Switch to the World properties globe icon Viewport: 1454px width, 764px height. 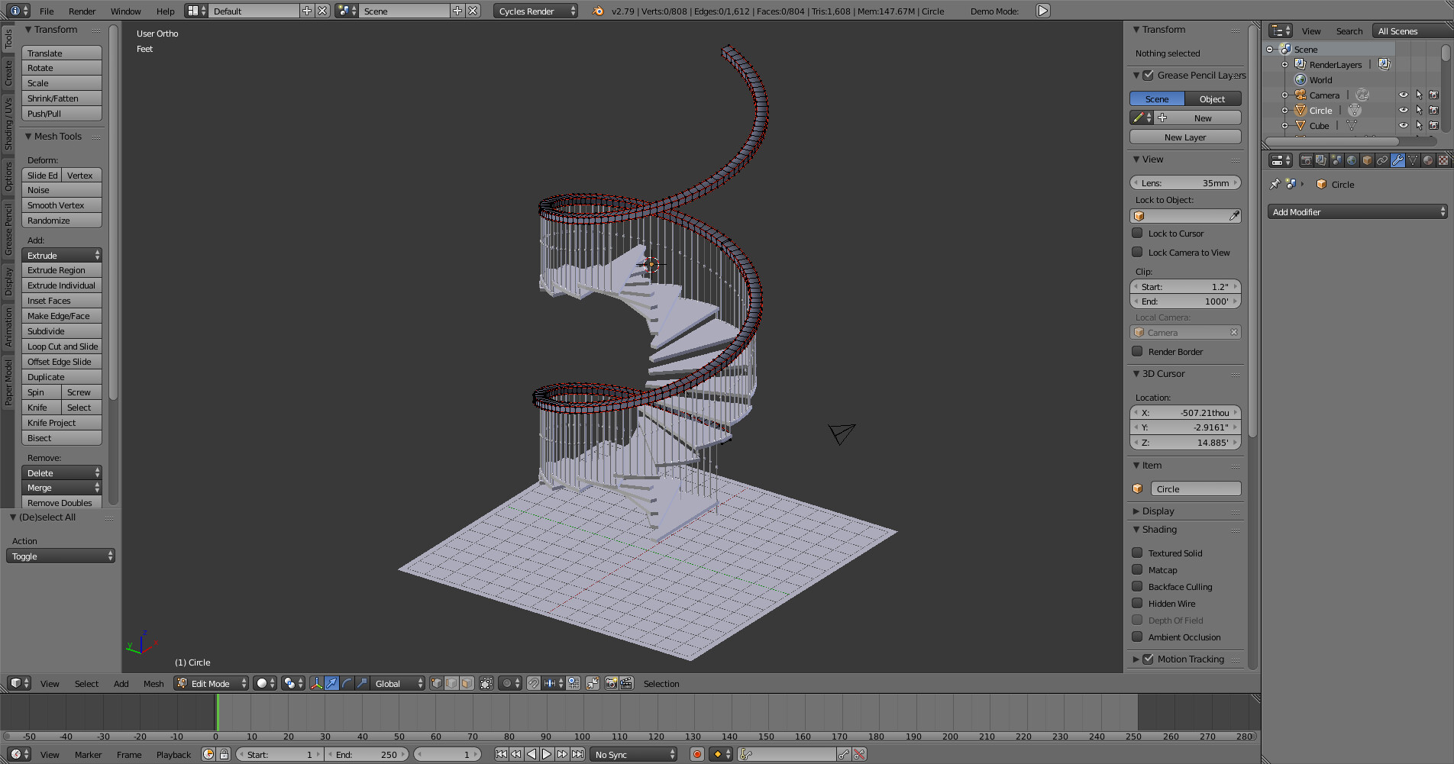tap(1351, 160)
